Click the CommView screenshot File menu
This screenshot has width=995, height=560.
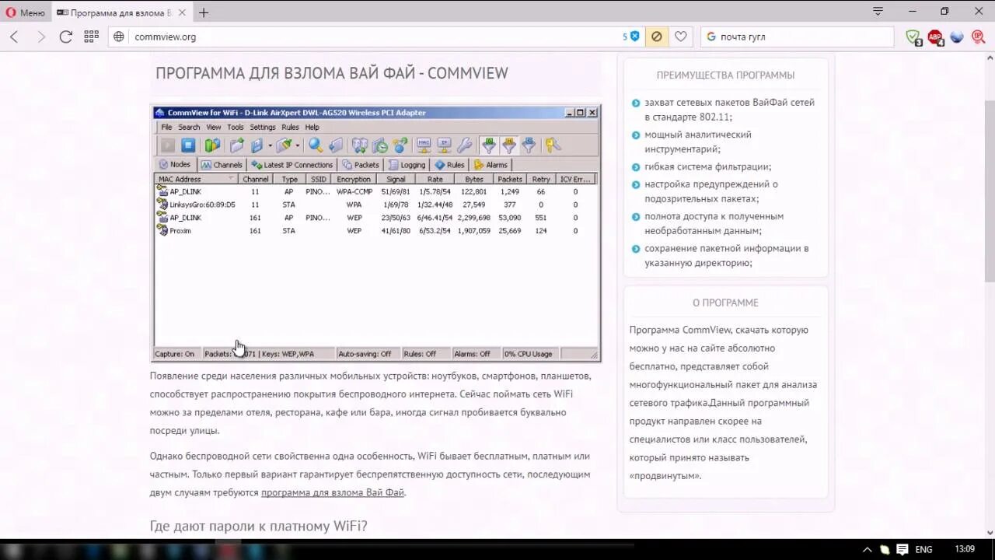point(166,127)
